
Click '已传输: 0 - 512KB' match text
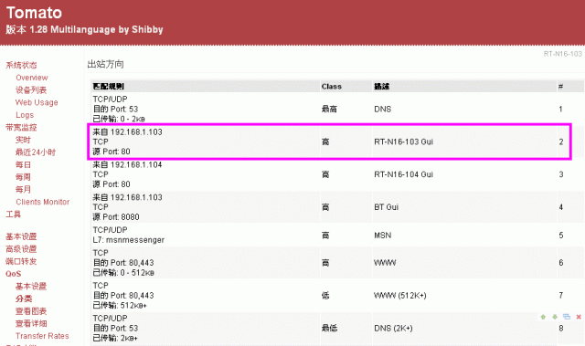tap(123, 273)
